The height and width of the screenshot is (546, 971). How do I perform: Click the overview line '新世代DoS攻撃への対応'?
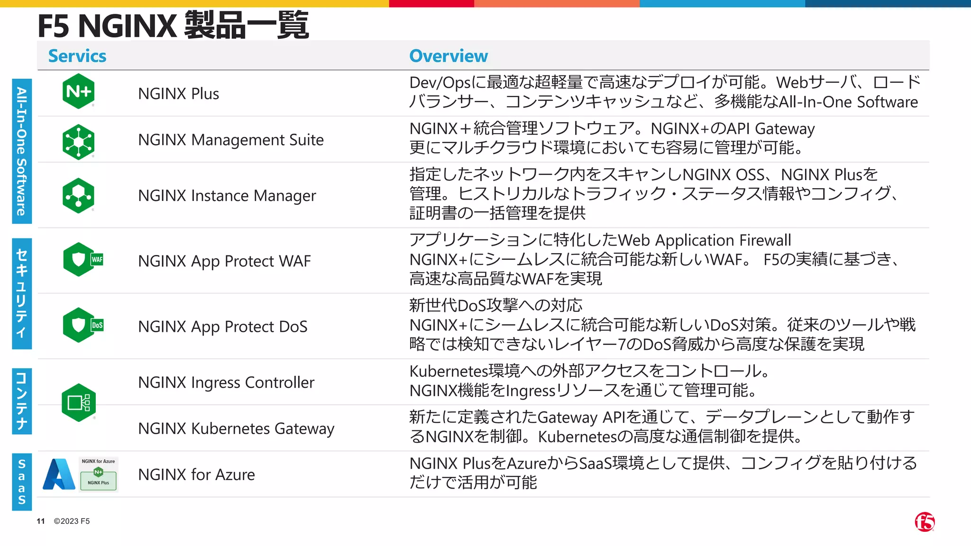pos(495,305)
